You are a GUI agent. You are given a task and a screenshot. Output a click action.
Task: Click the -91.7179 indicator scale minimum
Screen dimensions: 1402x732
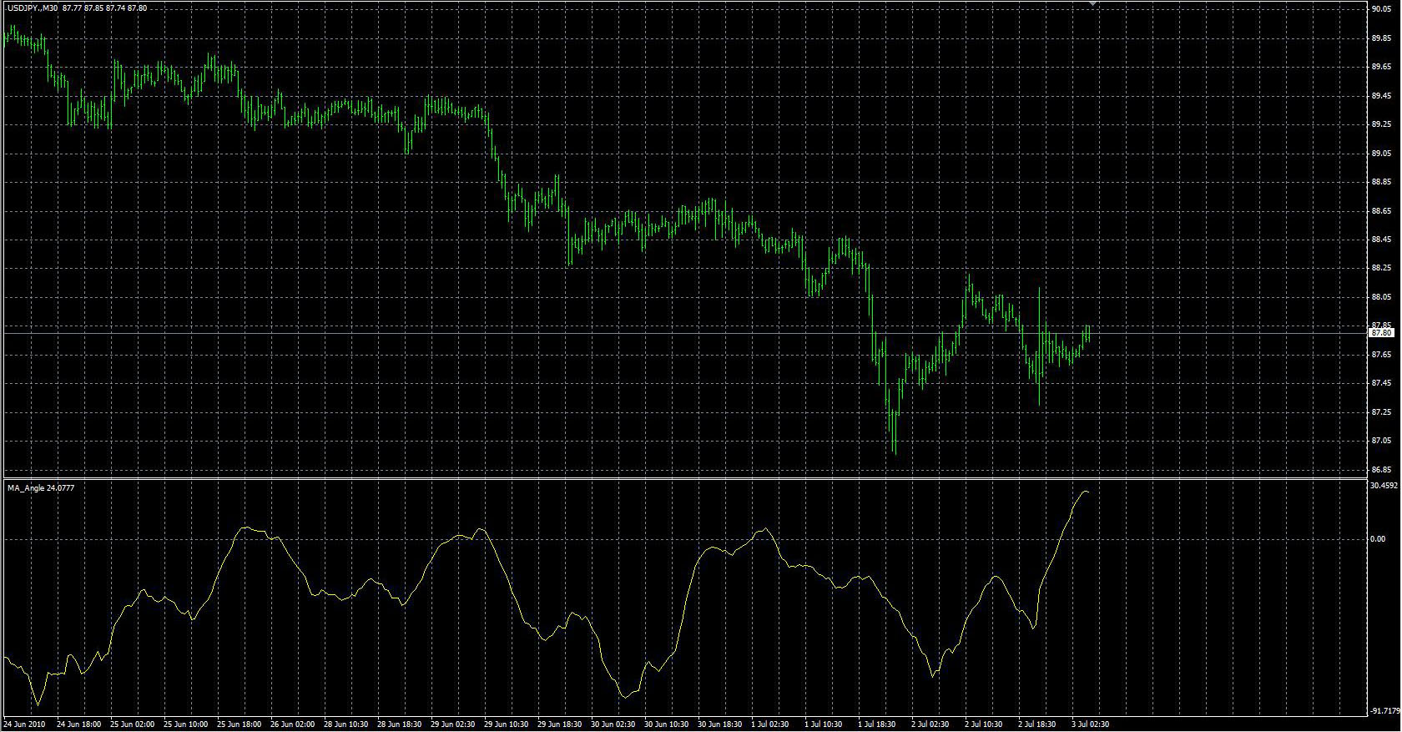(1385, 711)
